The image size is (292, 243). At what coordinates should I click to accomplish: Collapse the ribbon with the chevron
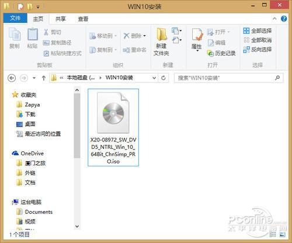click(x=274, y=19)
